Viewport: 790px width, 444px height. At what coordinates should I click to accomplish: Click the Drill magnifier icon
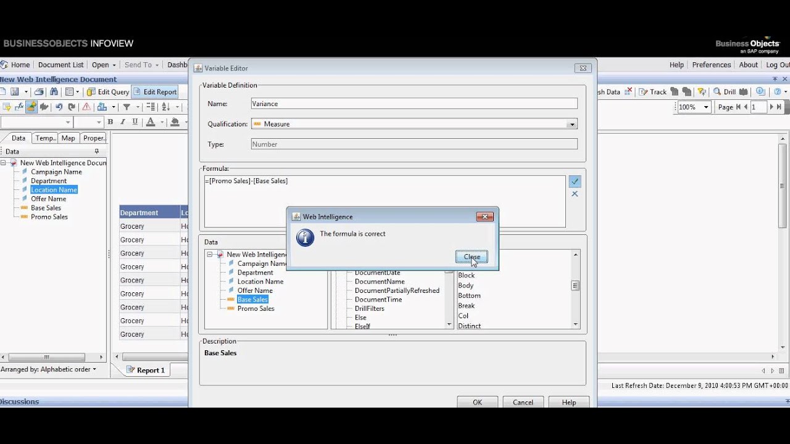point(717,92)
